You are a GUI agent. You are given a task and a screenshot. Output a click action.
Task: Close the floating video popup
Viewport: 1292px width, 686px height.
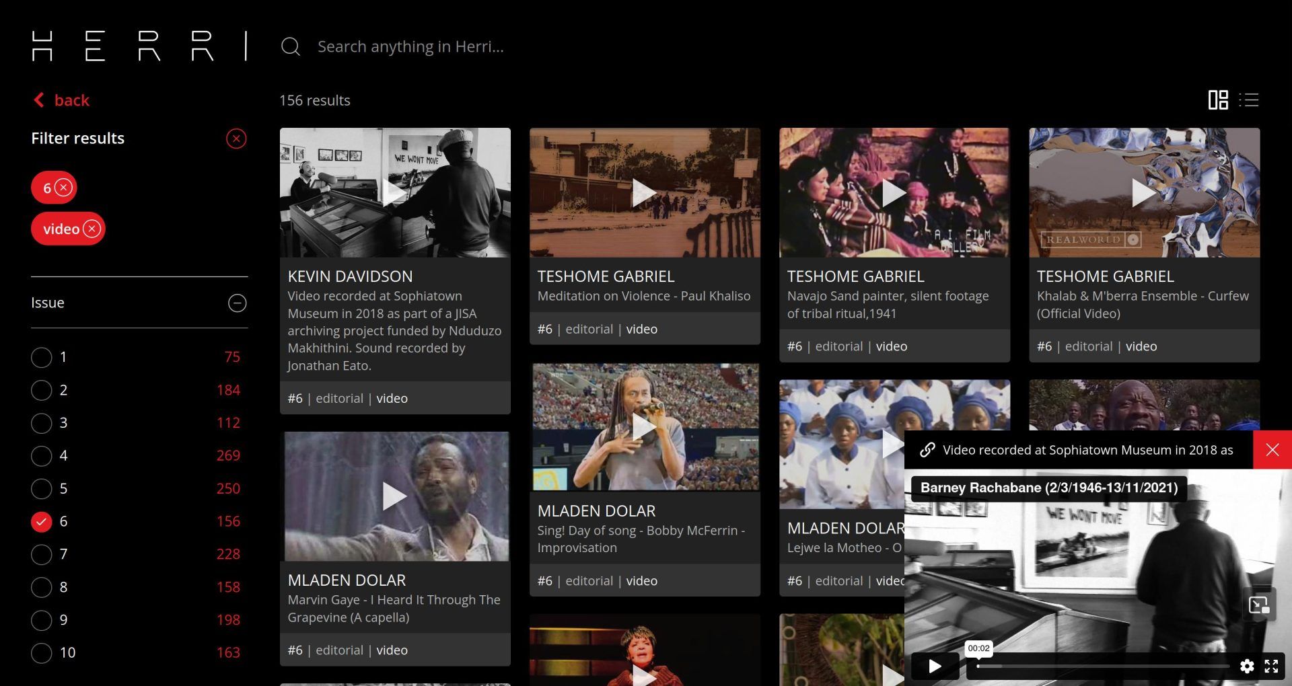(1272, 450)
